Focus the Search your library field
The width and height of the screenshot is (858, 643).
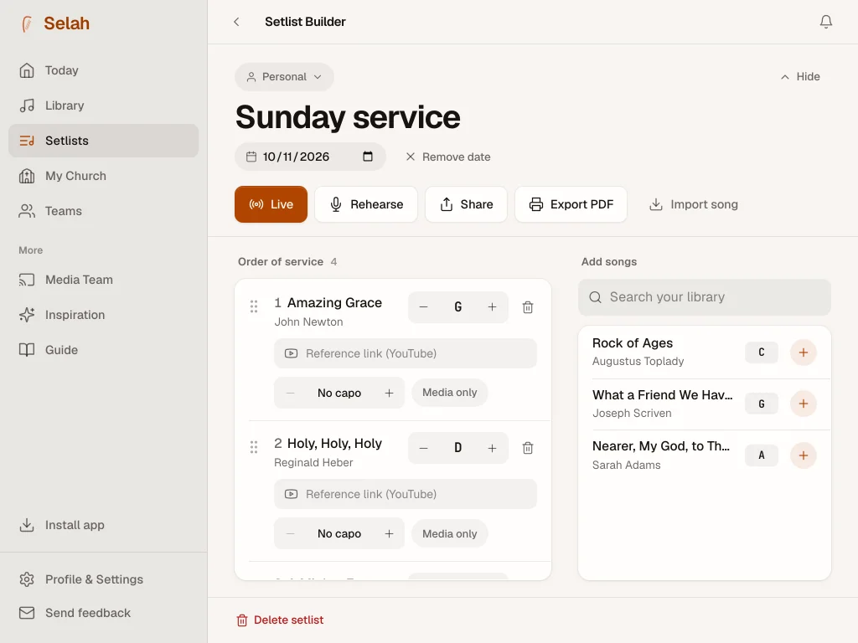pos(704,297)
